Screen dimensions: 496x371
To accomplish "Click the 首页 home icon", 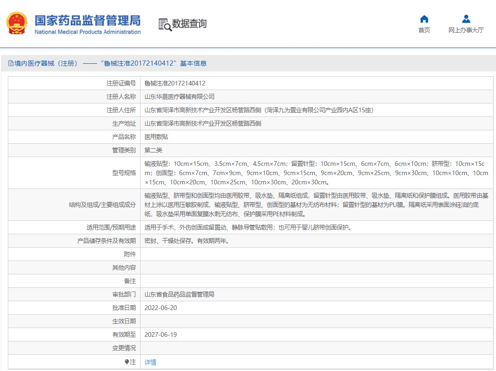I will (x=424, y=19).
